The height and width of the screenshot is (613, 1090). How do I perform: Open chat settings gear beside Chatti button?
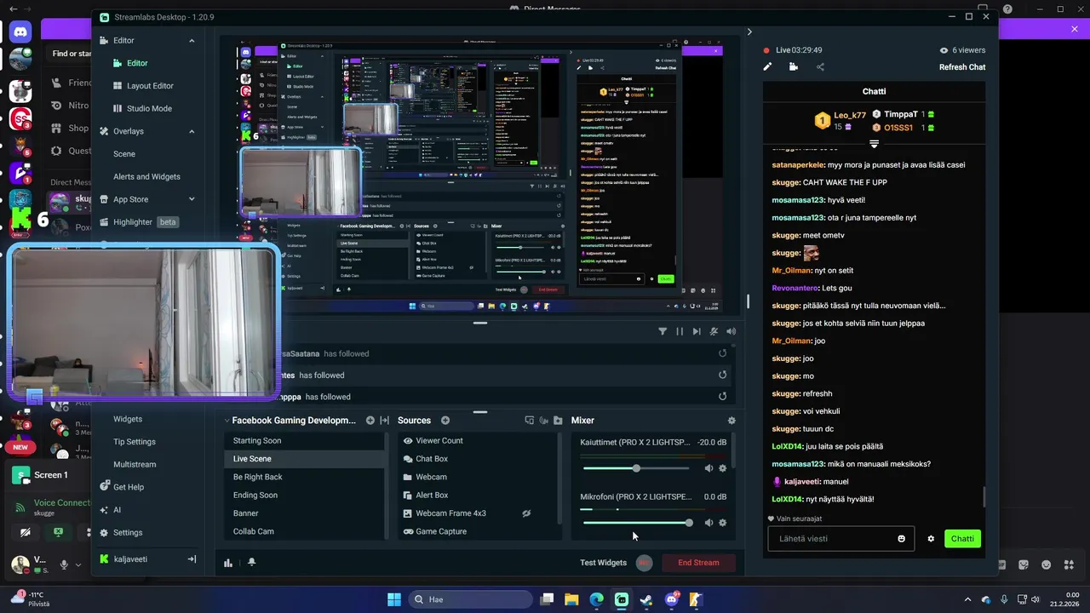(931, 539)
